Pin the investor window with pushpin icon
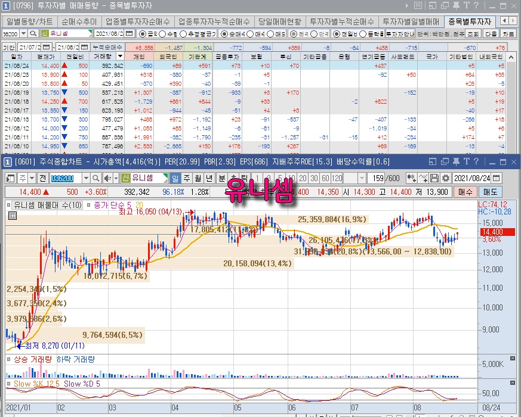Viewport: 521px width, 417px height. click(x=456, y=5)
